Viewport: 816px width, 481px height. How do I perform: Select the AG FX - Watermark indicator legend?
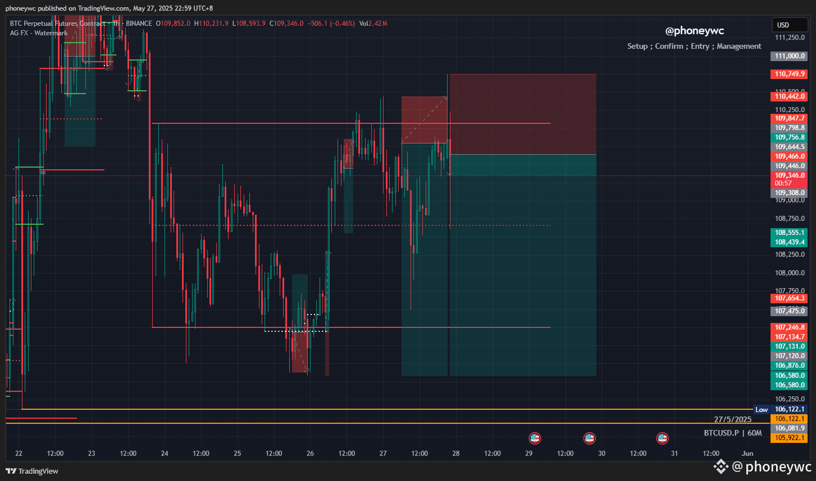(39, 33)
